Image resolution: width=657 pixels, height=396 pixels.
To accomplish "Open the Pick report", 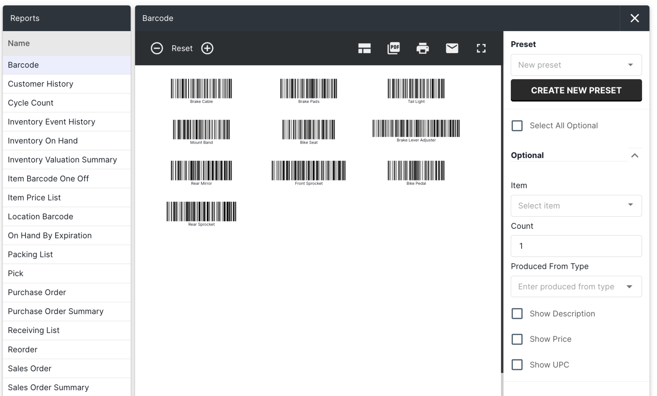I will (x=67, y=273).
